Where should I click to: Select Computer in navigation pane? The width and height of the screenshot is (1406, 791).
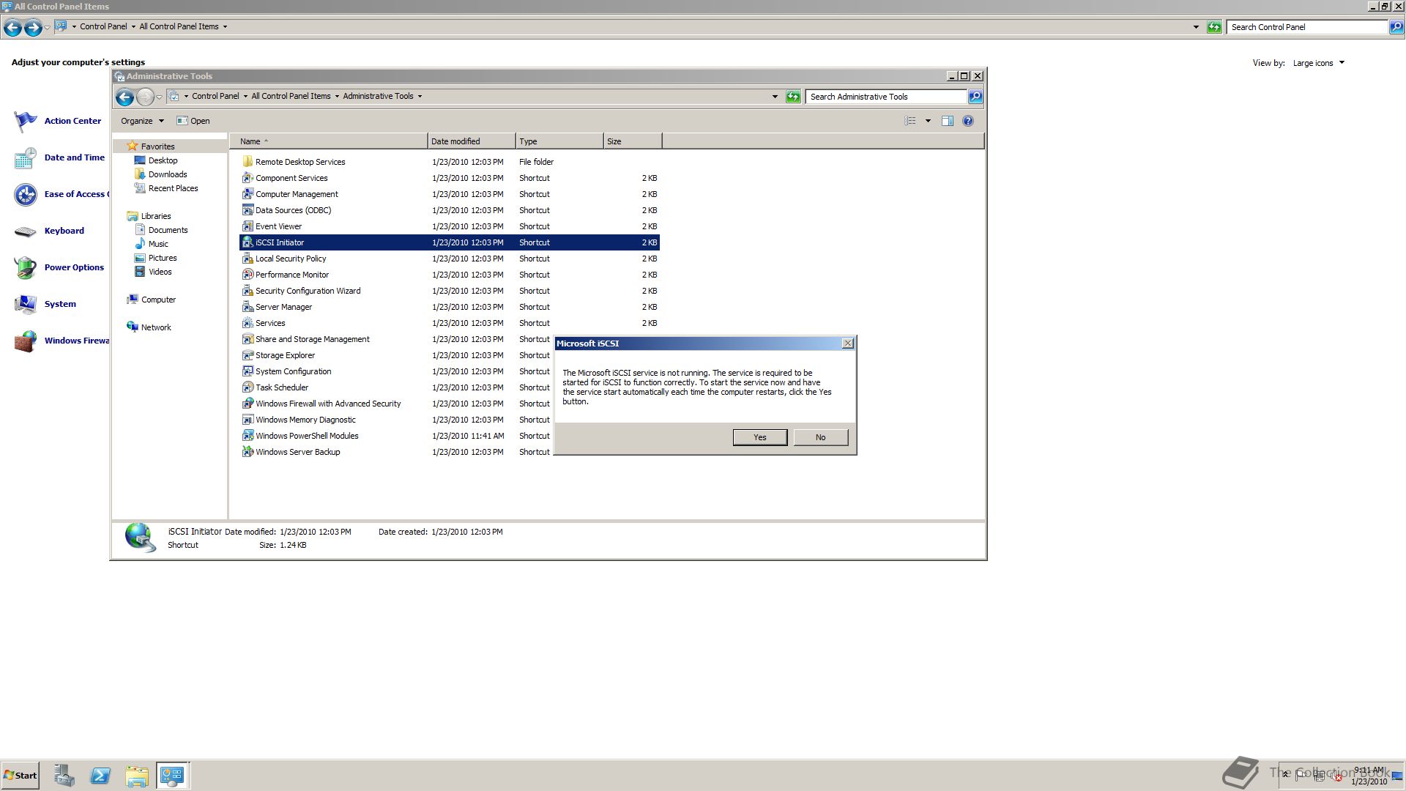pyautogui.click(x=158, y=300)
